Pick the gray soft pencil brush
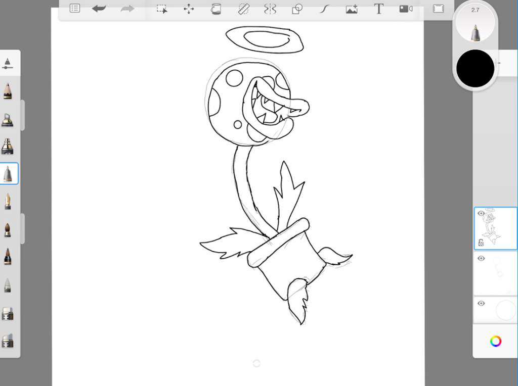 (x=8, y=285)
